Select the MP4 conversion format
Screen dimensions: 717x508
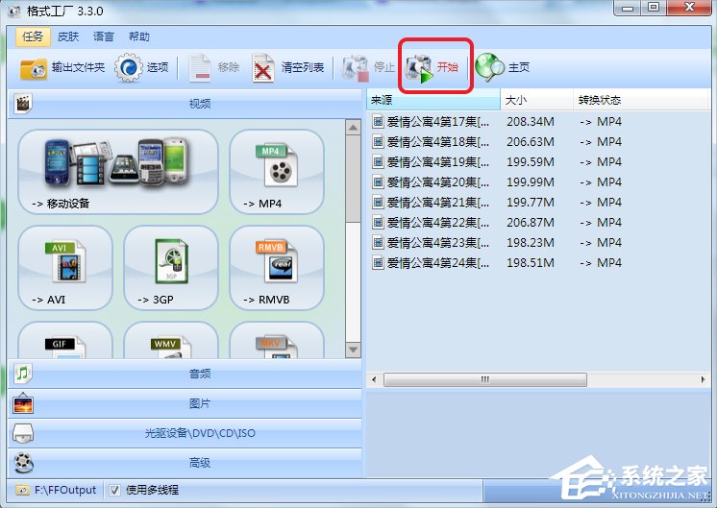coord(277,171)
